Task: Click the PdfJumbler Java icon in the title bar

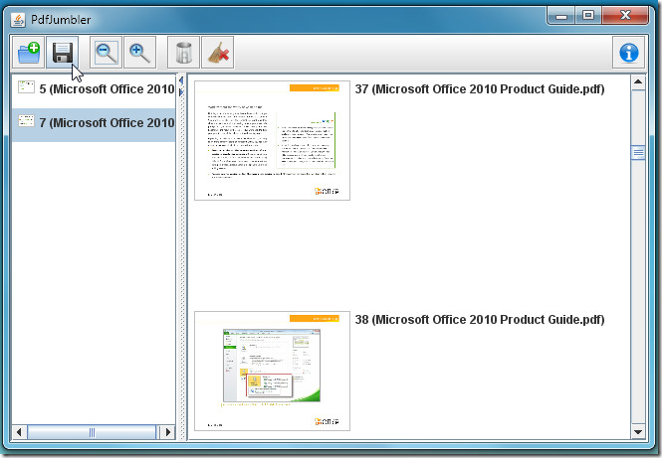Action: (x=18, y=20)
